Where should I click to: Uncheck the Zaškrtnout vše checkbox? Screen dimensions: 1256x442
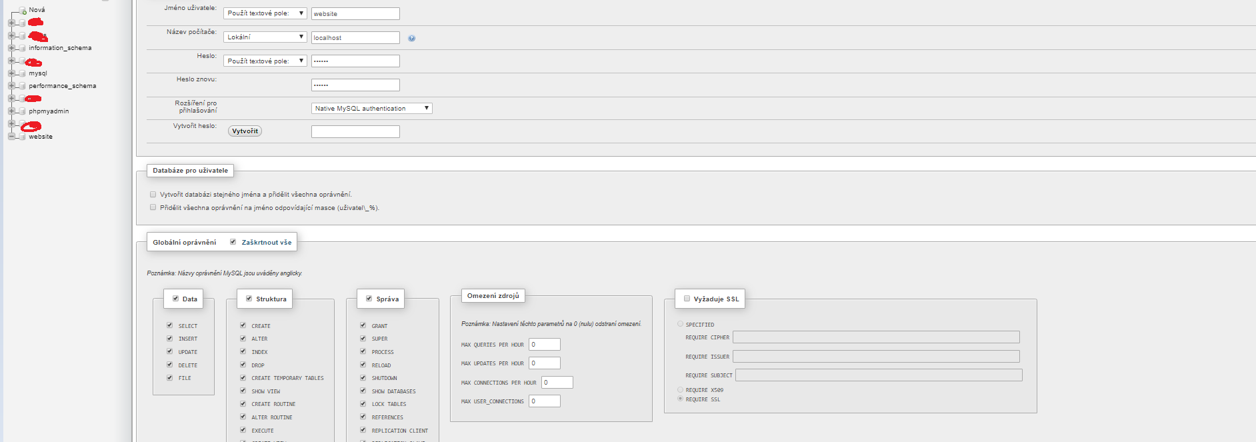pyautogui.click(x=233, y=242)
